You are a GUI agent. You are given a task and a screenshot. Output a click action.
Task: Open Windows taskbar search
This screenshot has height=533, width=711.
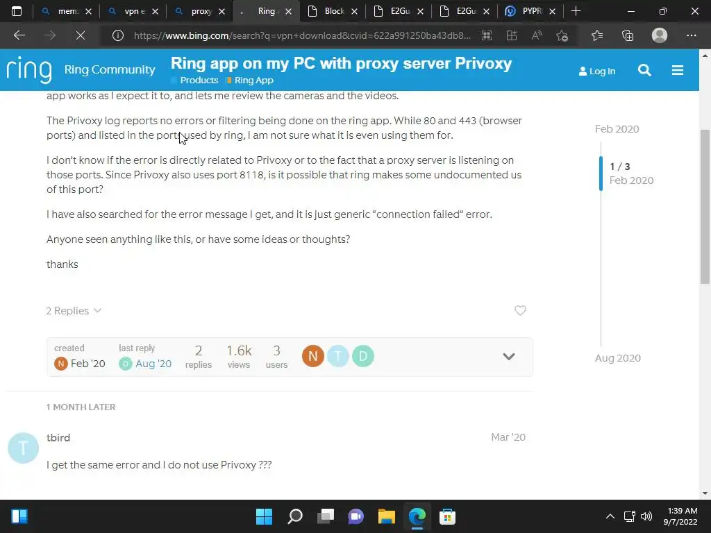(x=294, y=516)
